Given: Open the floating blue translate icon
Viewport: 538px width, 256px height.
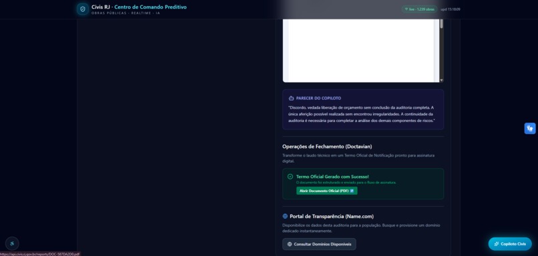Looking at the screenshot, I should (530, 129).
